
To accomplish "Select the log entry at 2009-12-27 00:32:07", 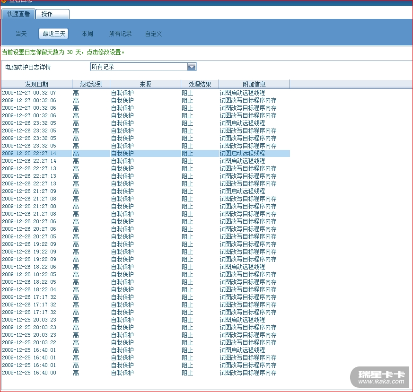I will (x=29, y=93).
